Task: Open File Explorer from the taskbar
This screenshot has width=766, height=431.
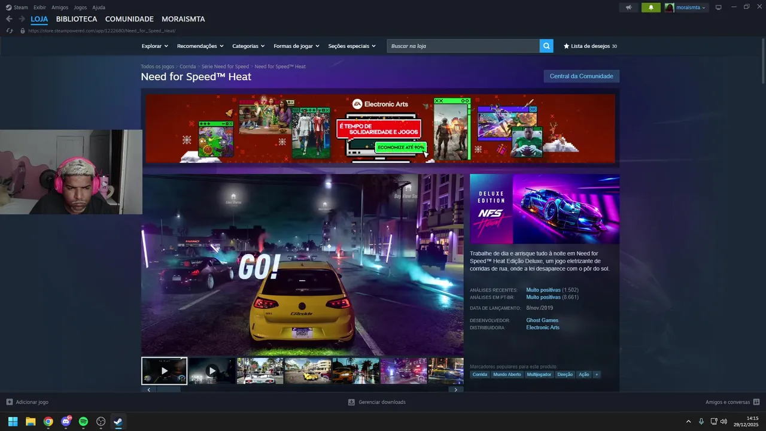Action: pyautogui.click(x=31, y=421)
